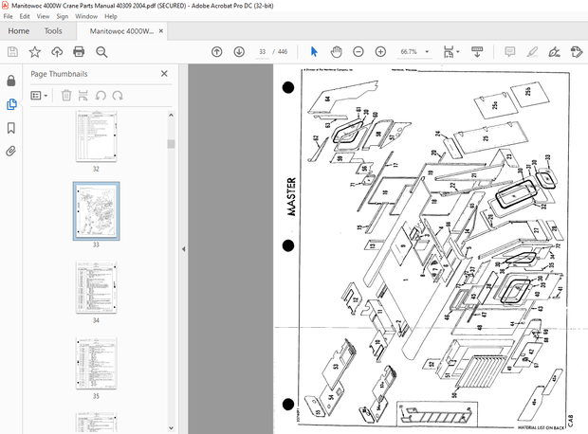This screenshot has width=588, height=434.
Task: Click the thumbnails scrollbar down arrow
Action: tap(171, 428)
